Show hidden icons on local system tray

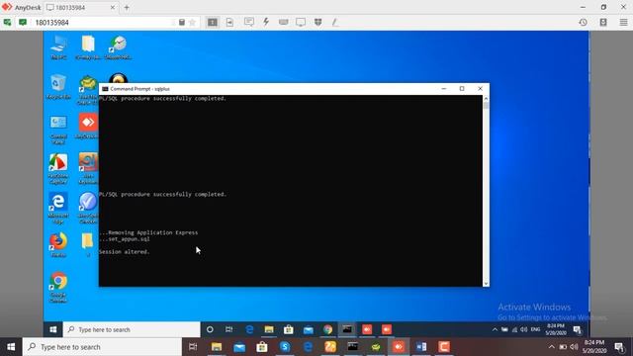[x=552, y=347]
